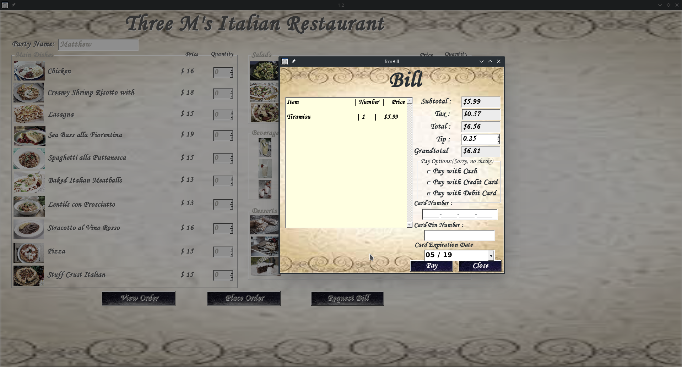Click the first salad photo under Salads
Image resolution: width=682 pixels, height=367 pixels.
click(264, 71)
